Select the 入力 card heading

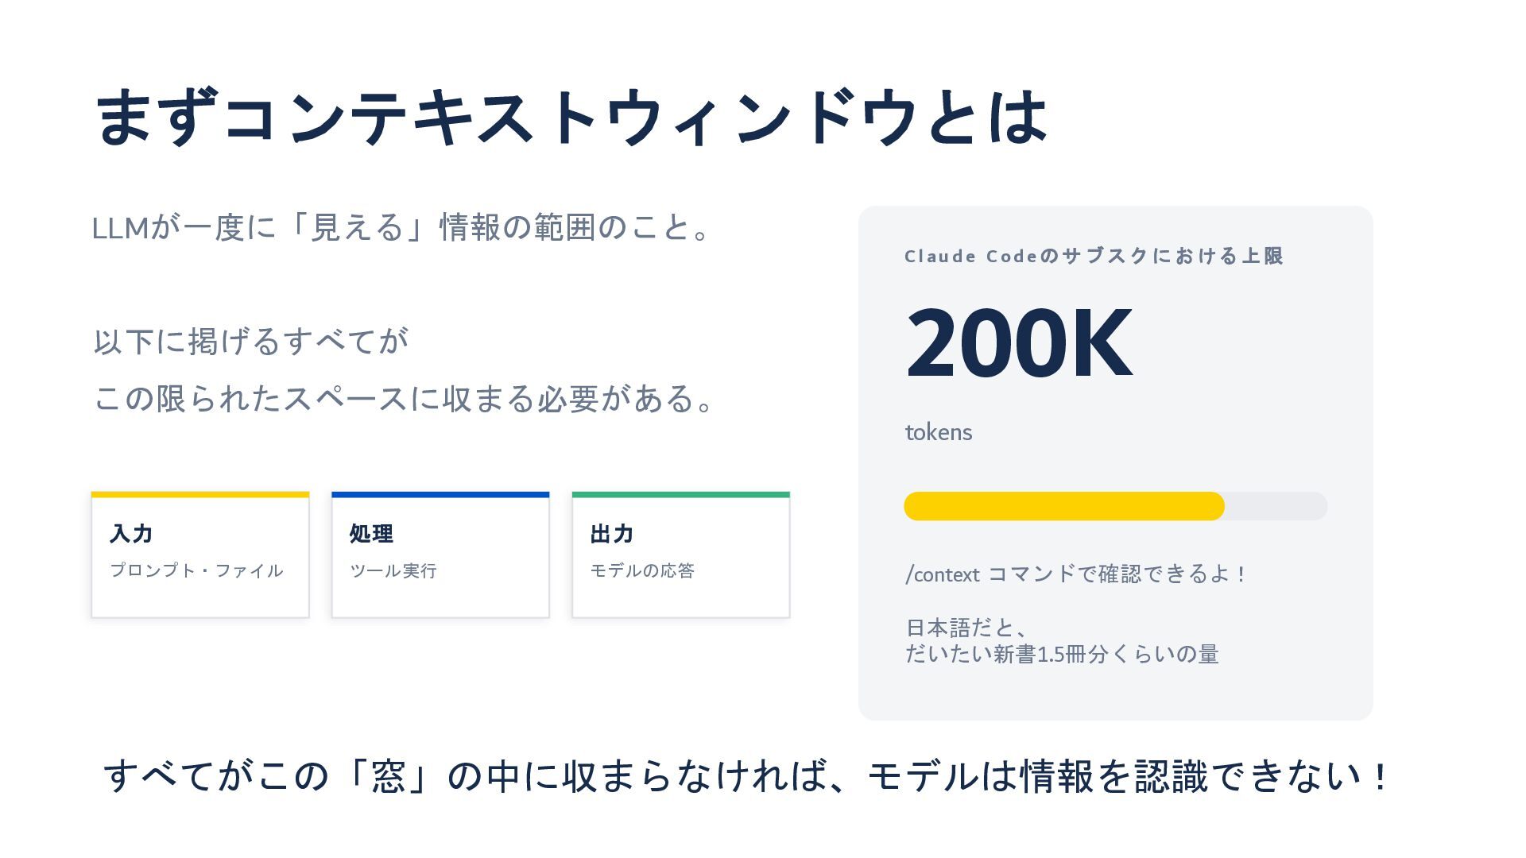[x=132, y=534]
